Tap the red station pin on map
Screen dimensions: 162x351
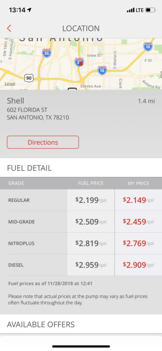[x=81, y=64]
